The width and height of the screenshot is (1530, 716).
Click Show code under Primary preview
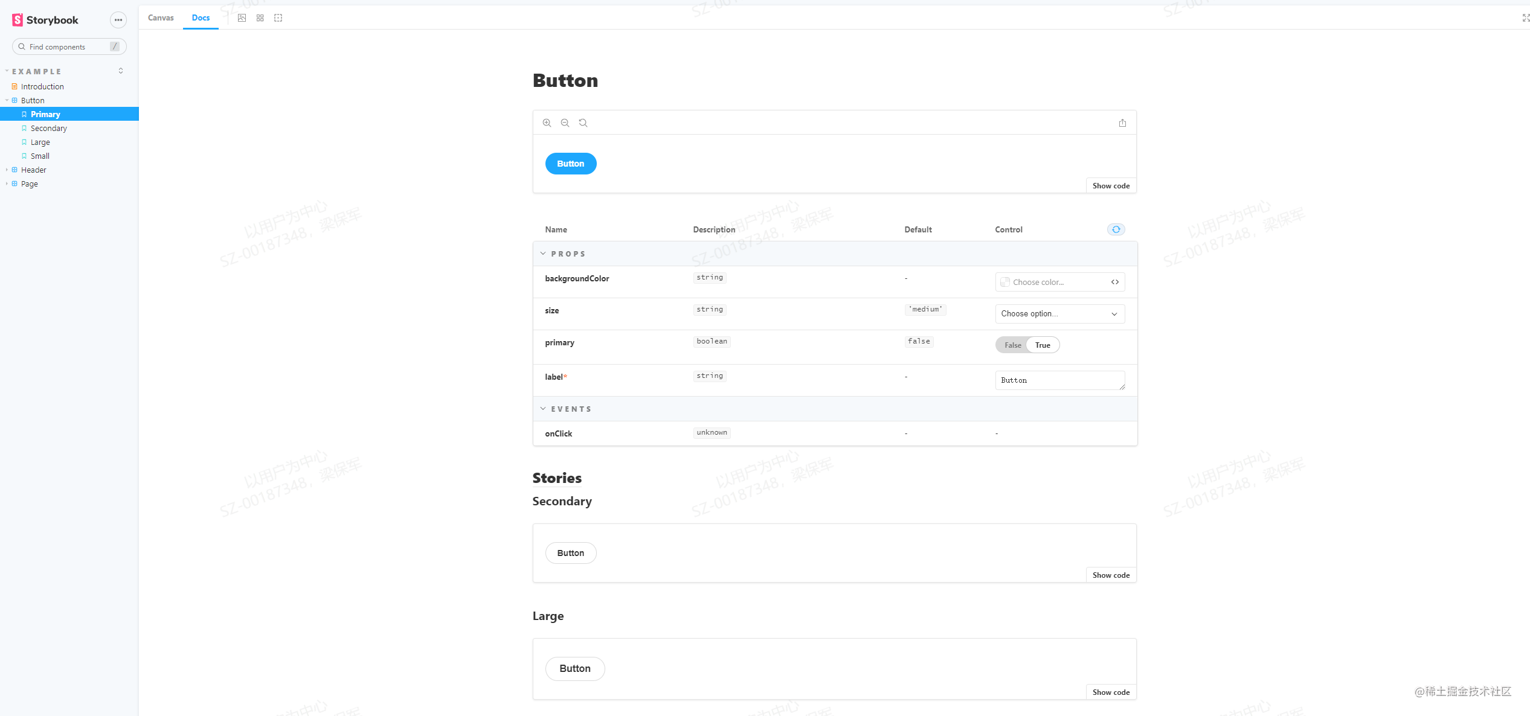pos(1110,185)
